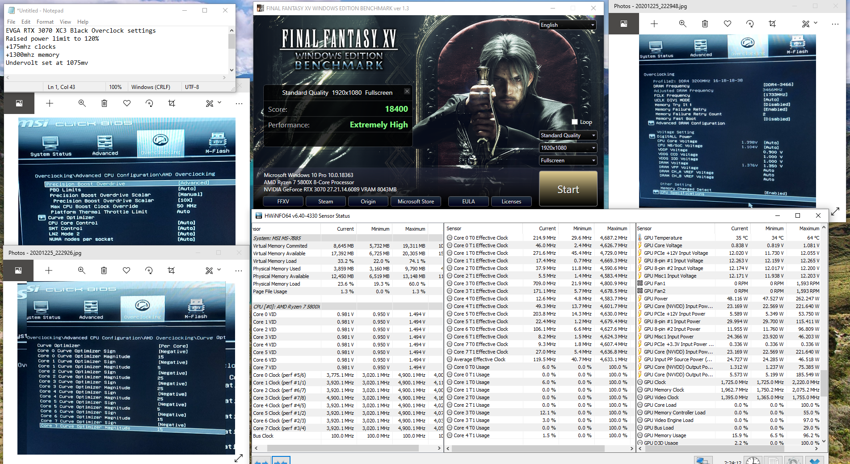The width and height of the screenshot is (850, 464).
Task: Open the Standard Quality dropdown
Action: (x=568, y=135)
